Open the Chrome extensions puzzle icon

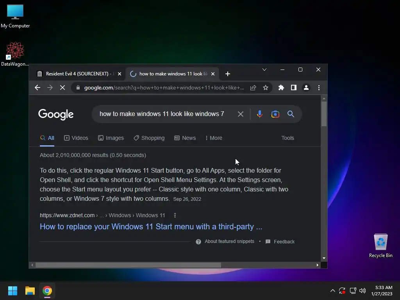pyautogui.click(x=281, y=87)
